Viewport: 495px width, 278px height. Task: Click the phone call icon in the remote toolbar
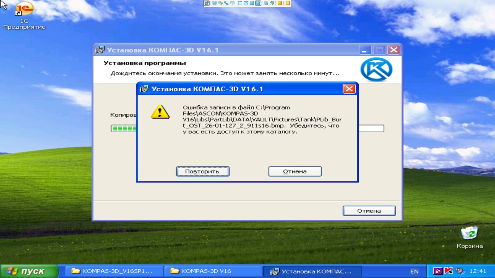pyautogui.click(x=226, y=3)
